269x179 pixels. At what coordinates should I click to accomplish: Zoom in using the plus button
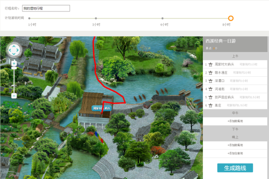(14, 64)
